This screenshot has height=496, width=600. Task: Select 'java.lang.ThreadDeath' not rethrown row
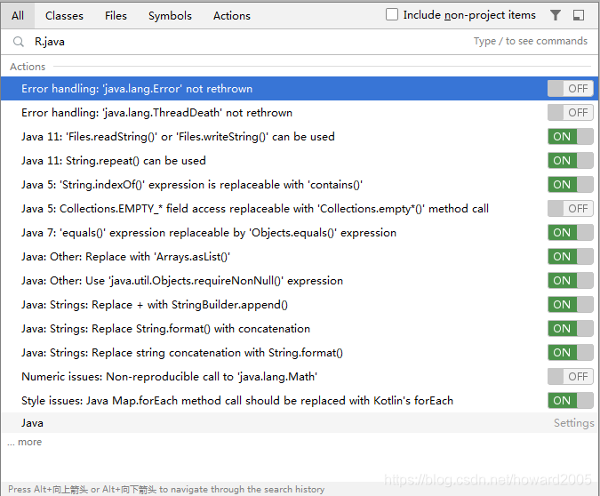(300, 113)
